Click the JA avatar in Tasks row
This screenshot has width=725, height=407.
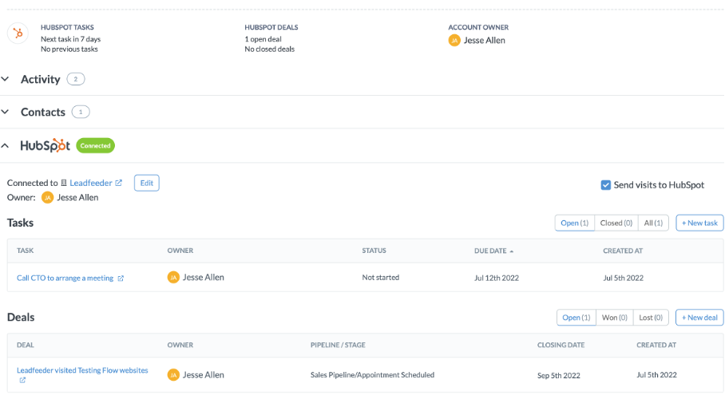coord(173,278)
